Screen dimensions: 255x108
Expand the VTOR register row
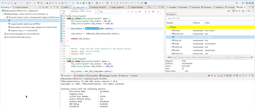tap(171, 44)
